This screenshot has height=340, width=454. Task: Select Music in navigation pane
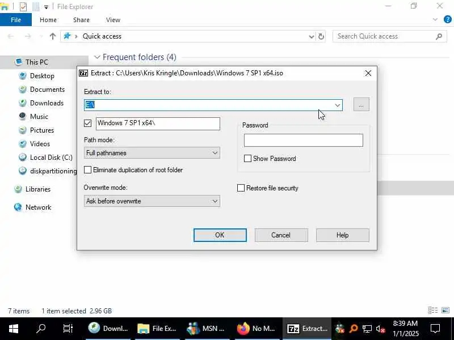click(x=39, y=117)
